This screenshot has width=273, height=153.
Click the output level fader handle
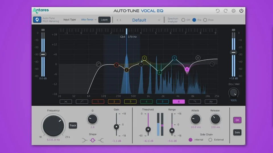pos(233,52)
